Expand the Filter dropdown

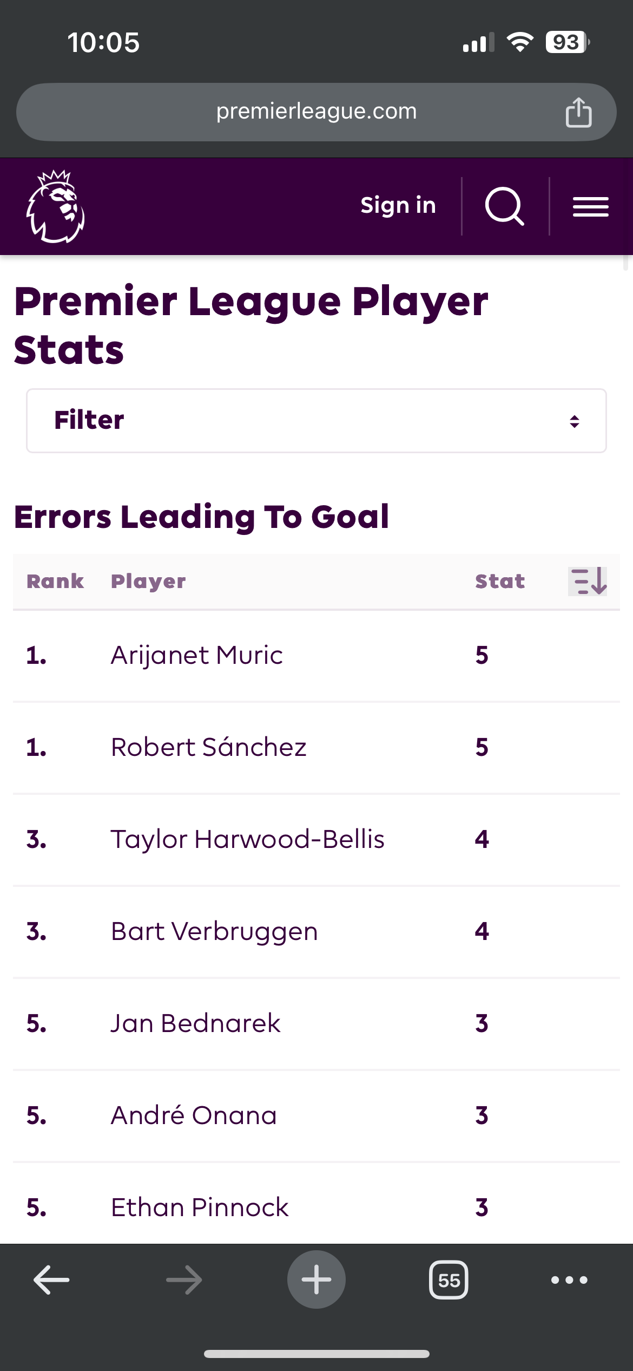(316, 421)
